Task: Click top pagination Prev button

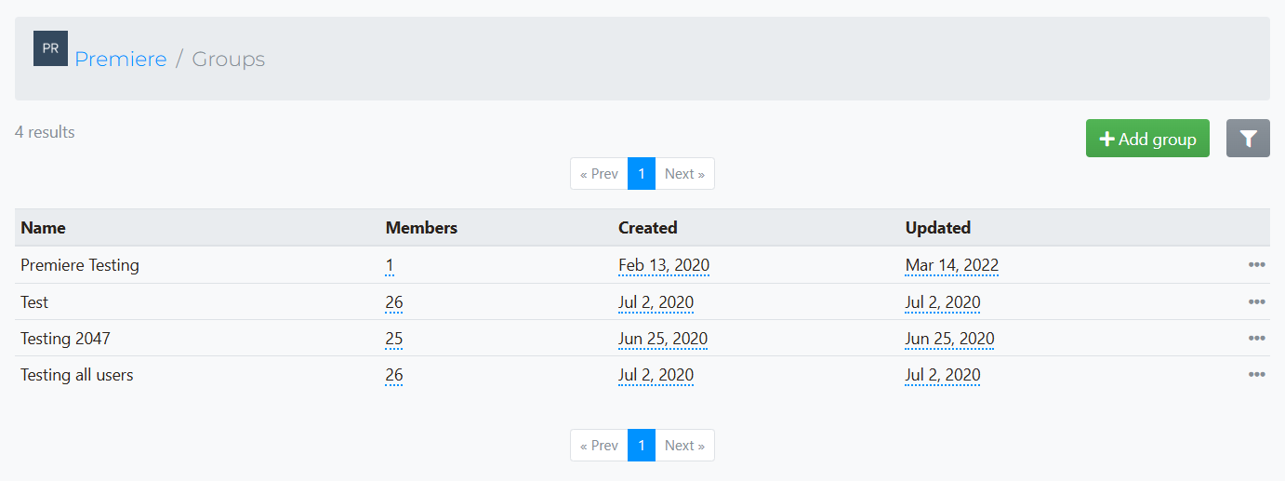Action: tap(599, 174)
